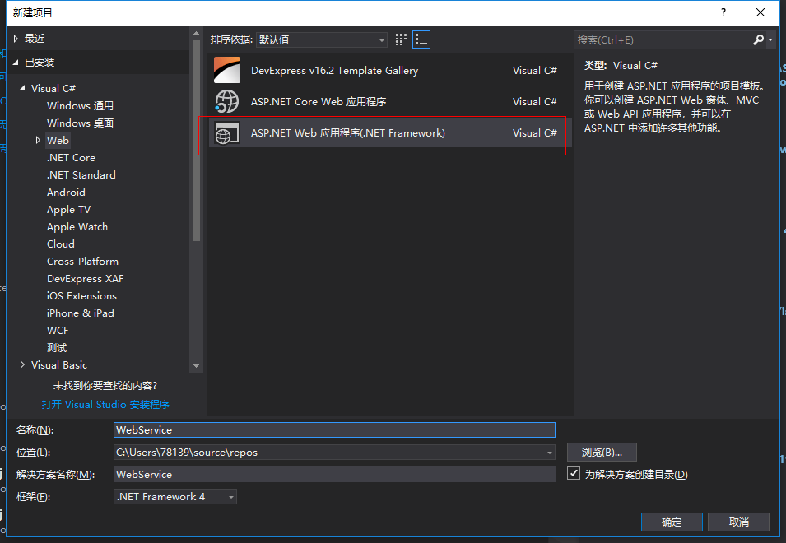Select the WCF category
Image resolution: width=786 pixels, height=543 pixels.
click(58, 330)
